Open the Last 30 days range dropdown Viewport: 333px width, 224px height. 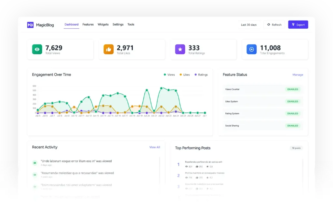point(249,25)
